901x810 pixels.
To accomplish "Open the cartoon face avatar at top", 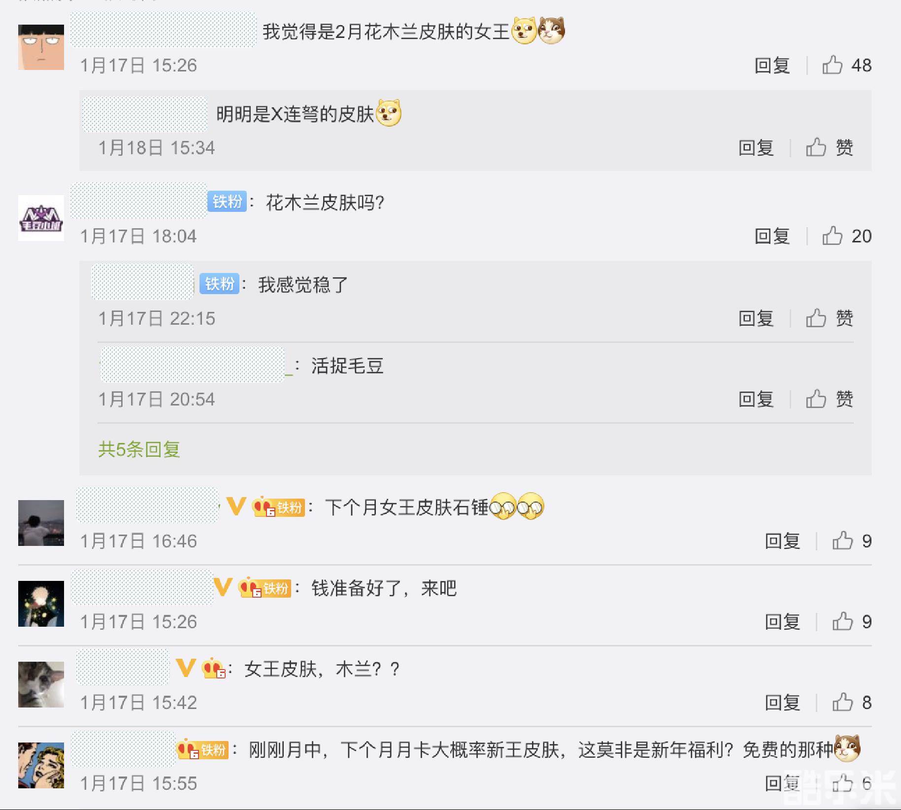I will click(41, 47).
